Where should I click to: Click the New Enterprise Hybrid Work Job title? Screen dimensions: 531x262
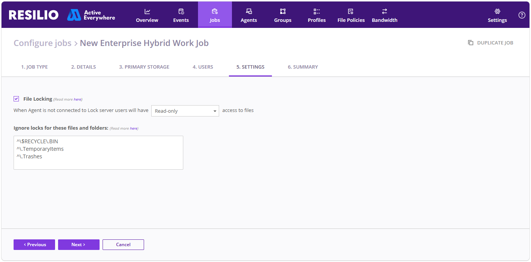pyautogui.click(x=144, y=43)
